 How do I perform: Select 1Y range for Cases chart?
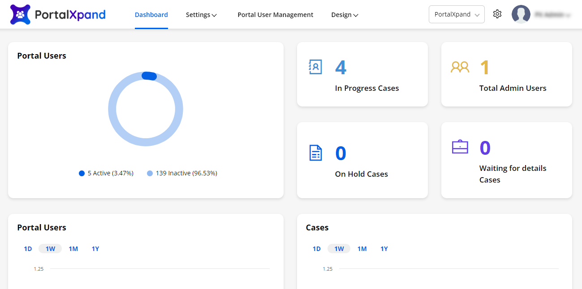[x=384, y=249]
